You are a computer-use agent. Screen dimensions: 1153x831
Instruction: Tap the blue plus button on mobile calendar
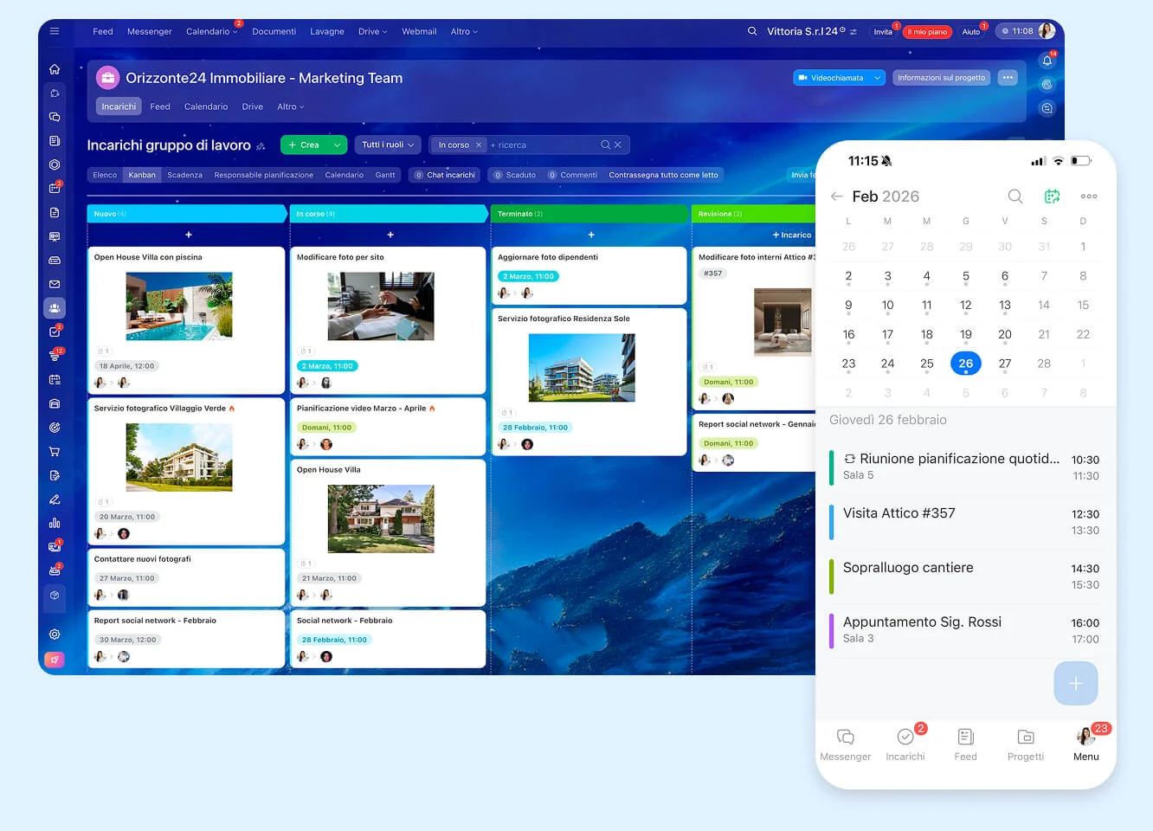(1075, 683)
